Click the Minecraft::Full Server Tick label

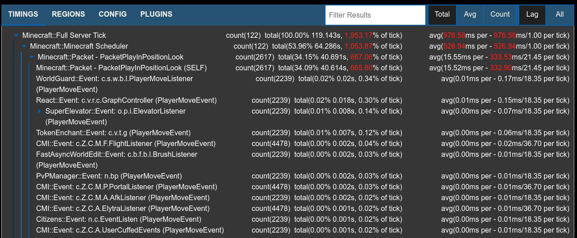[x=64, y=35]
